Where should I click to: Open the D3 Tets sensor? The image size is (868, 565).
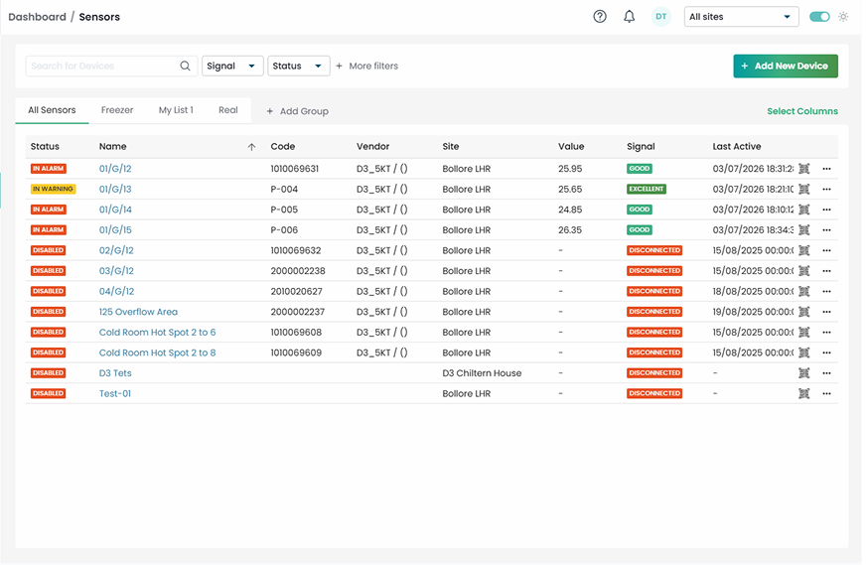click(x=115, y=373)
